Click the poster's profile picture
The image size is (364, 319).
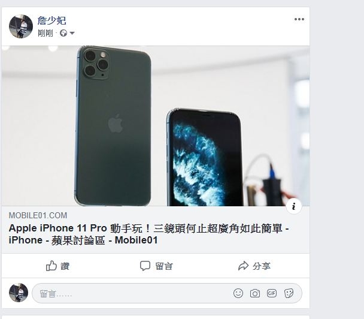pyautogui.click(x=21, y=26)
